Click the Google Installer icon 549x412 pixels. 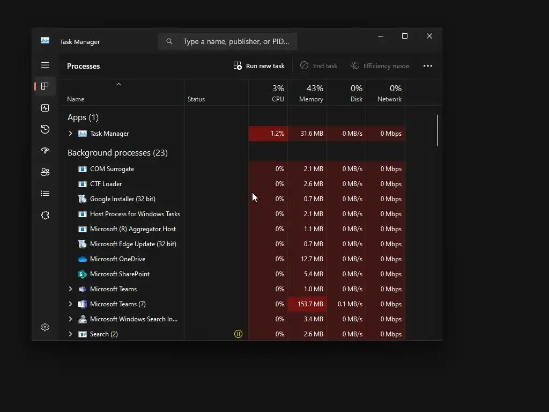tap(82, 199)
